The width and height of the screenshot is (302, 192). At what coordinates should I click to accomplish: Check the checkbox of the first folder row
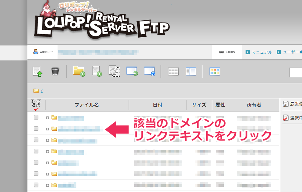tap(36, 118)
